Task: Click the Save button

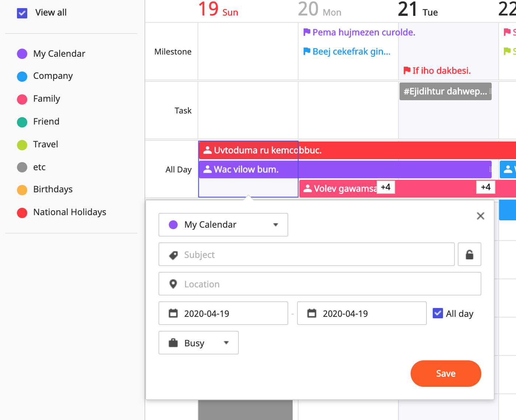Action: pos(446,373)
